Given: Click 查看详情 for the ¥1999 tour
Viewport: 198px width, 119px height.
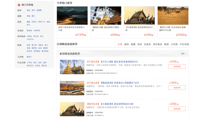Looking at the screenshot, I should coord(177,88).
